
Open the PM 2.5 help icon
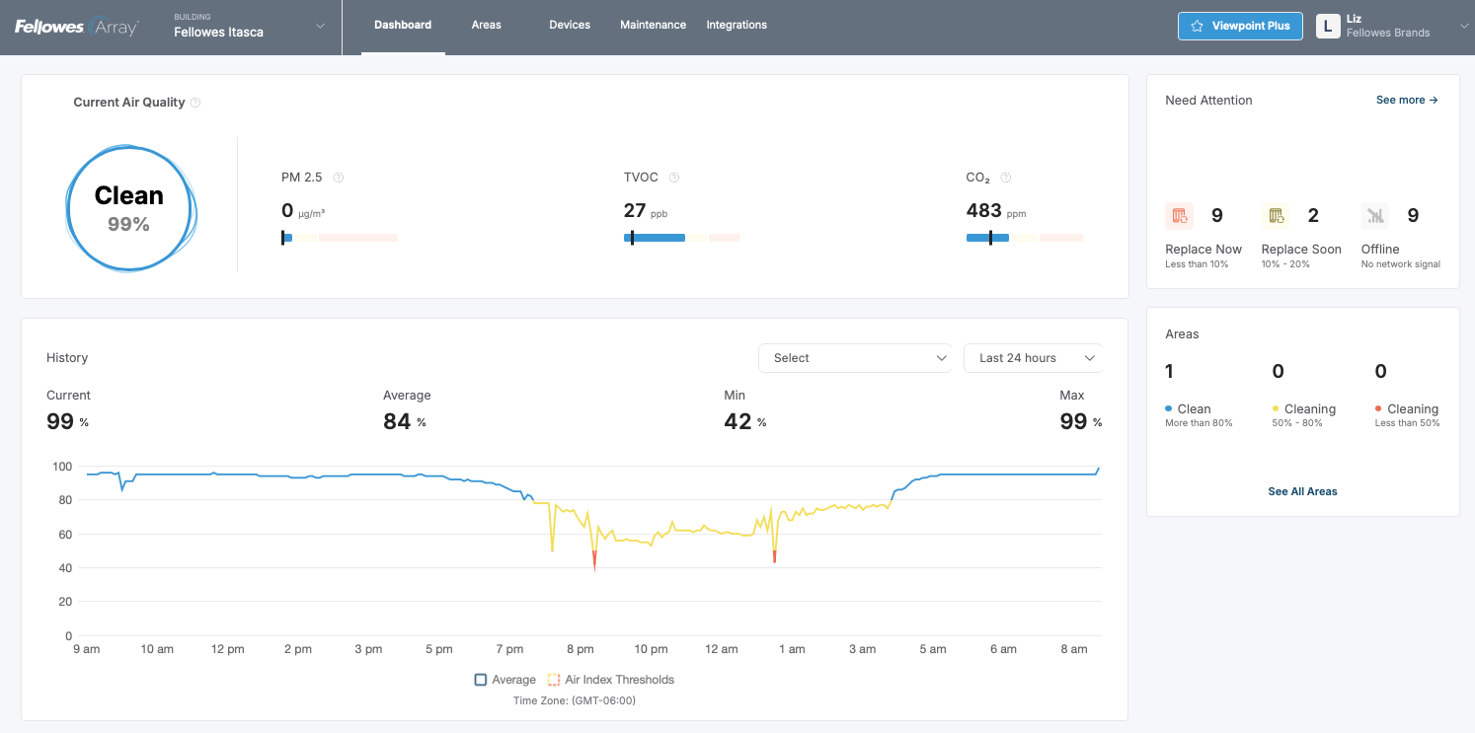point(338,177)
